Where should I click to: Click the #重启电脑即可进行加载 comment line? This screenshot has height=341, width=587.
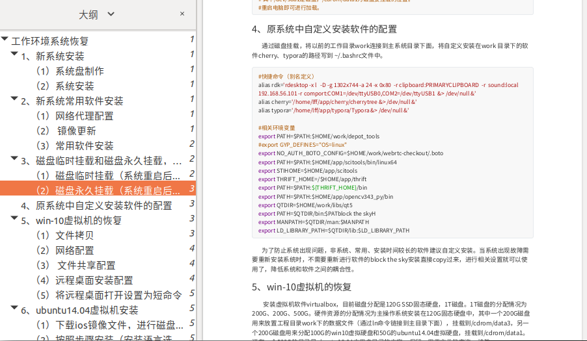[289, 8]
